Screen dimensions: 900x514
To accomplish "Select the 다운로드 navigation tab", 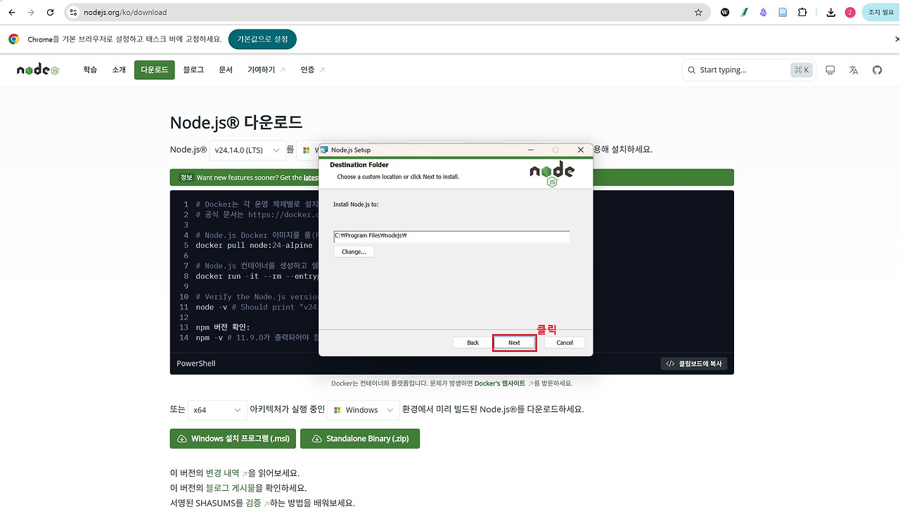I will pyautogui.click(x=155, y=70).
